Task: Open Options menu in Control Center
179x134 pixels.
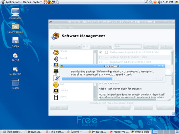Action: 61,27
